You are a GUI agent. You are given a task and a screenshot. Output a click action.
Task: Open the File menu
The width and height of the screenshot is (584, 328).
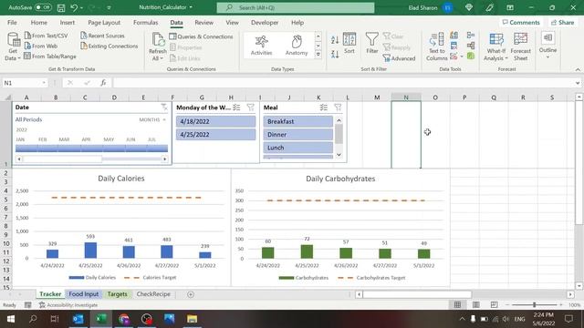[x=12, y=22]
